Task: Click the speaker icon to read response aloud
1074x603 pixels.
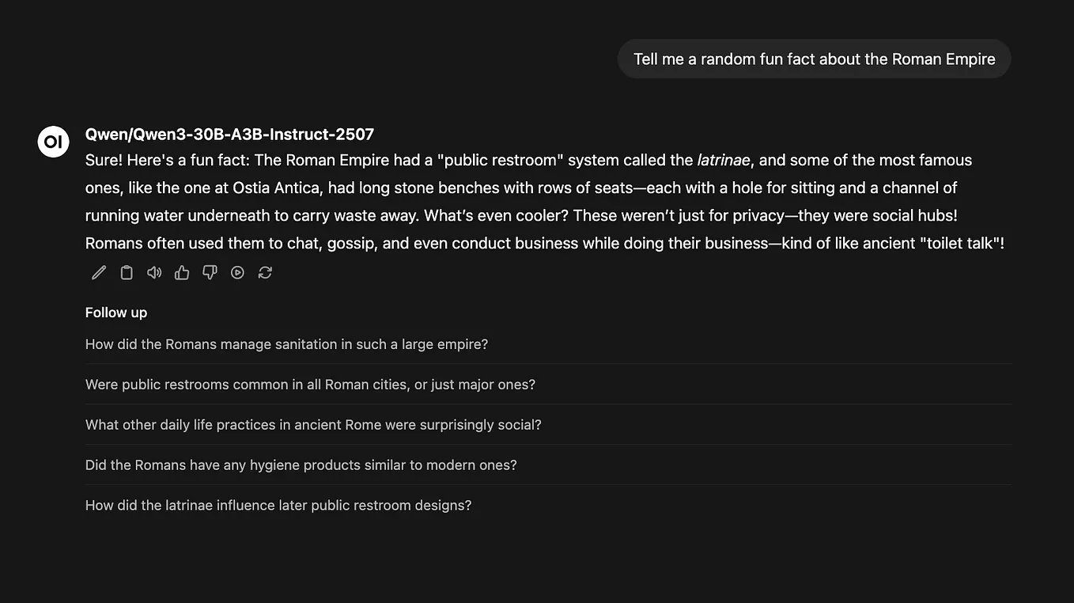Action: [x=154, y=271]
